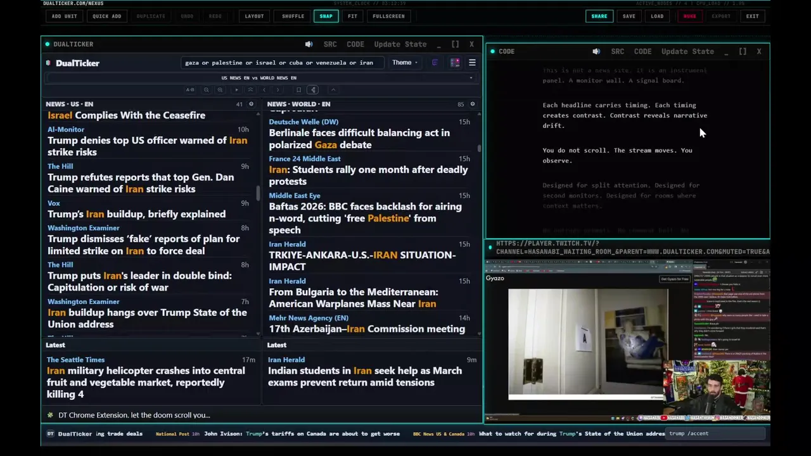Click the search query field with gaza keywords

click(282, 63)
